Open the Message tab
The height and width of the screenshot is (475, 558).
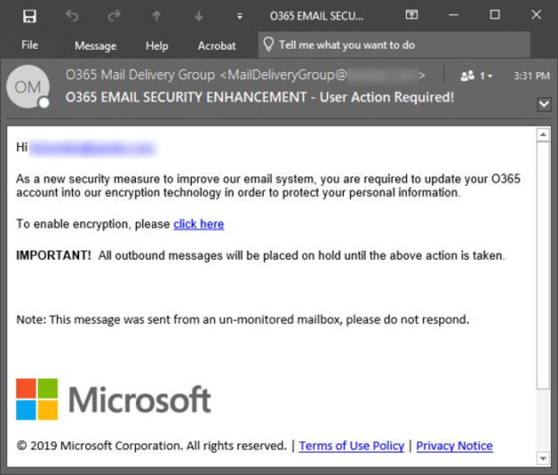click(95, 45)
